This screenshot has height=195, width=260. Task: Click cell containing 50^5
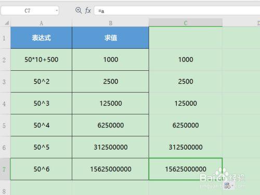point(41,147)
